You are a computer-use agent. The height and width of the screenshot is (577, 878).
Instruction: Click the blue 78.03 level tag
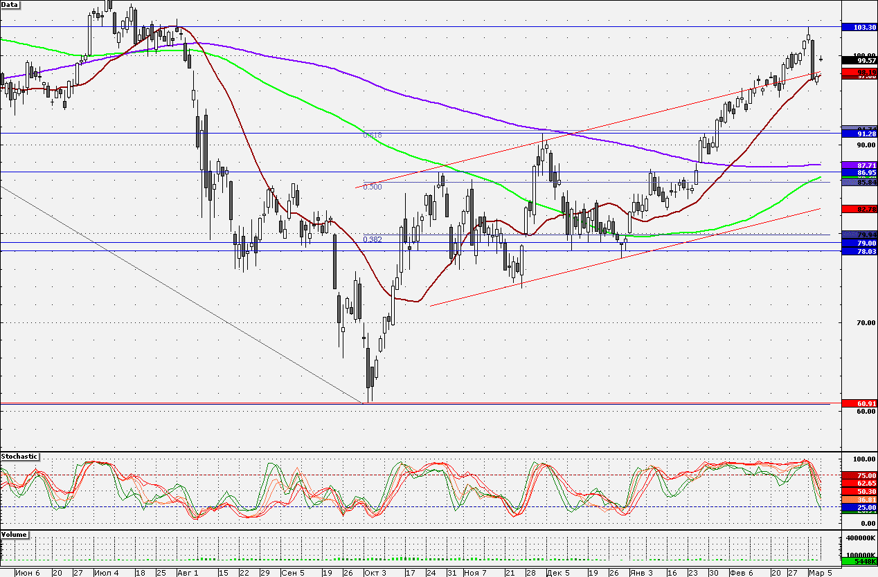(x=859, y=252)
